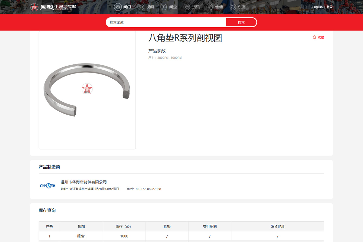Click the PRC 阀数 site logo
The image size is (363, 242).
point(53,7)
